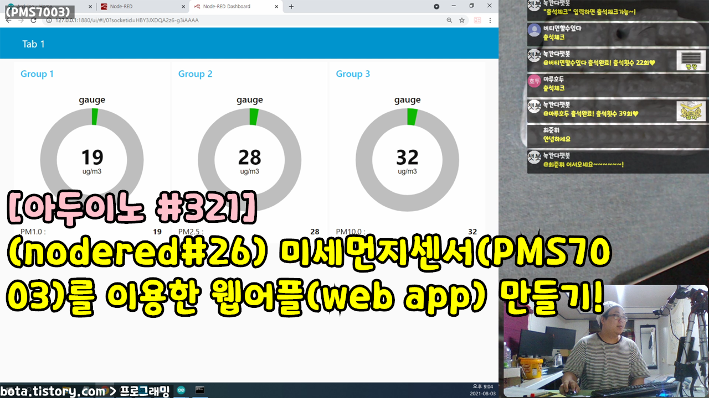Open a new browser tab
The width and height of the screenshot is (709, 398).
tap(291, 7)
